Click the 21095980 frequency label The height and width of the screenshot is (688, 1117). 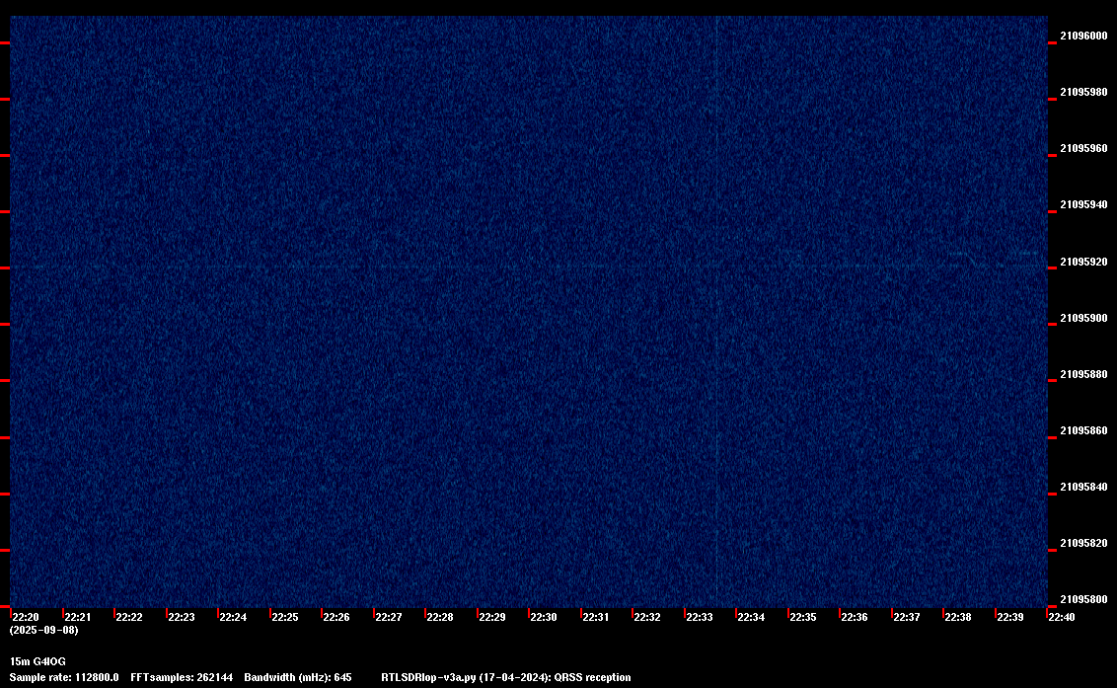click(1083, 92)
